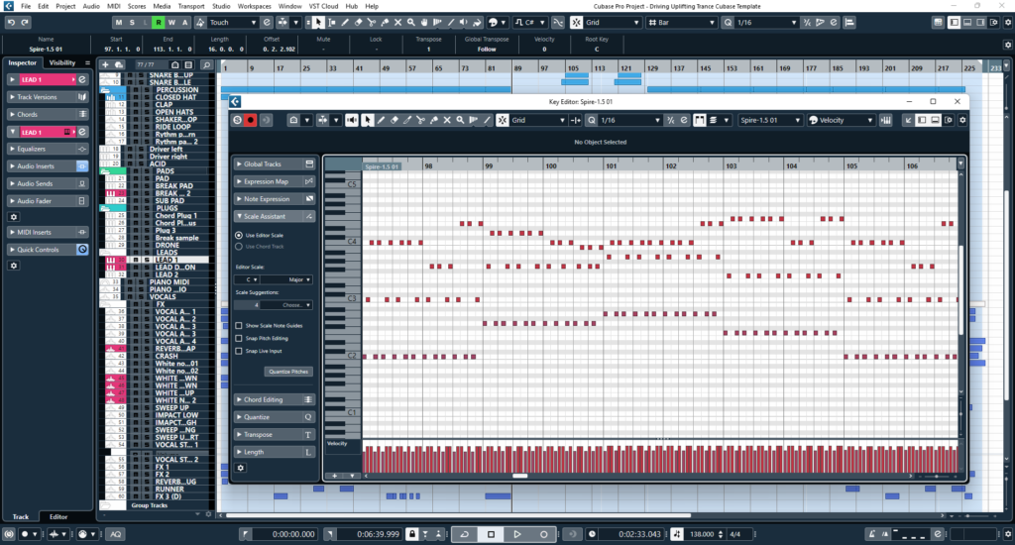1015x545 pixels.
Task: Enable Snap Pitch Editing checkbox
Action: click(x=239, y=338)
